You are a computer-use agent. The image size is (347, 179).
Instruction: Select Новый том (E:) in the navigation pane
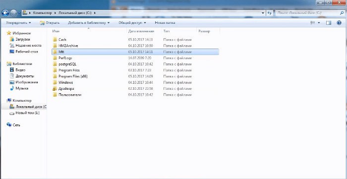(25, 113)
